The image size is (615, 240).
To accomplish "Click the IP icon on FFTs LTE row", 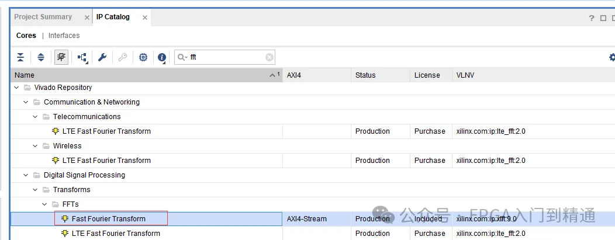I will [x=65, y=234].
